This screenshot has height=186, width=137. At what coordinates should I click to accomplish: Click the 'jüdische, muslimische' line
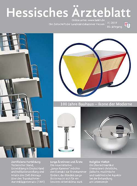pyautogui.click(x=102, y=172)
